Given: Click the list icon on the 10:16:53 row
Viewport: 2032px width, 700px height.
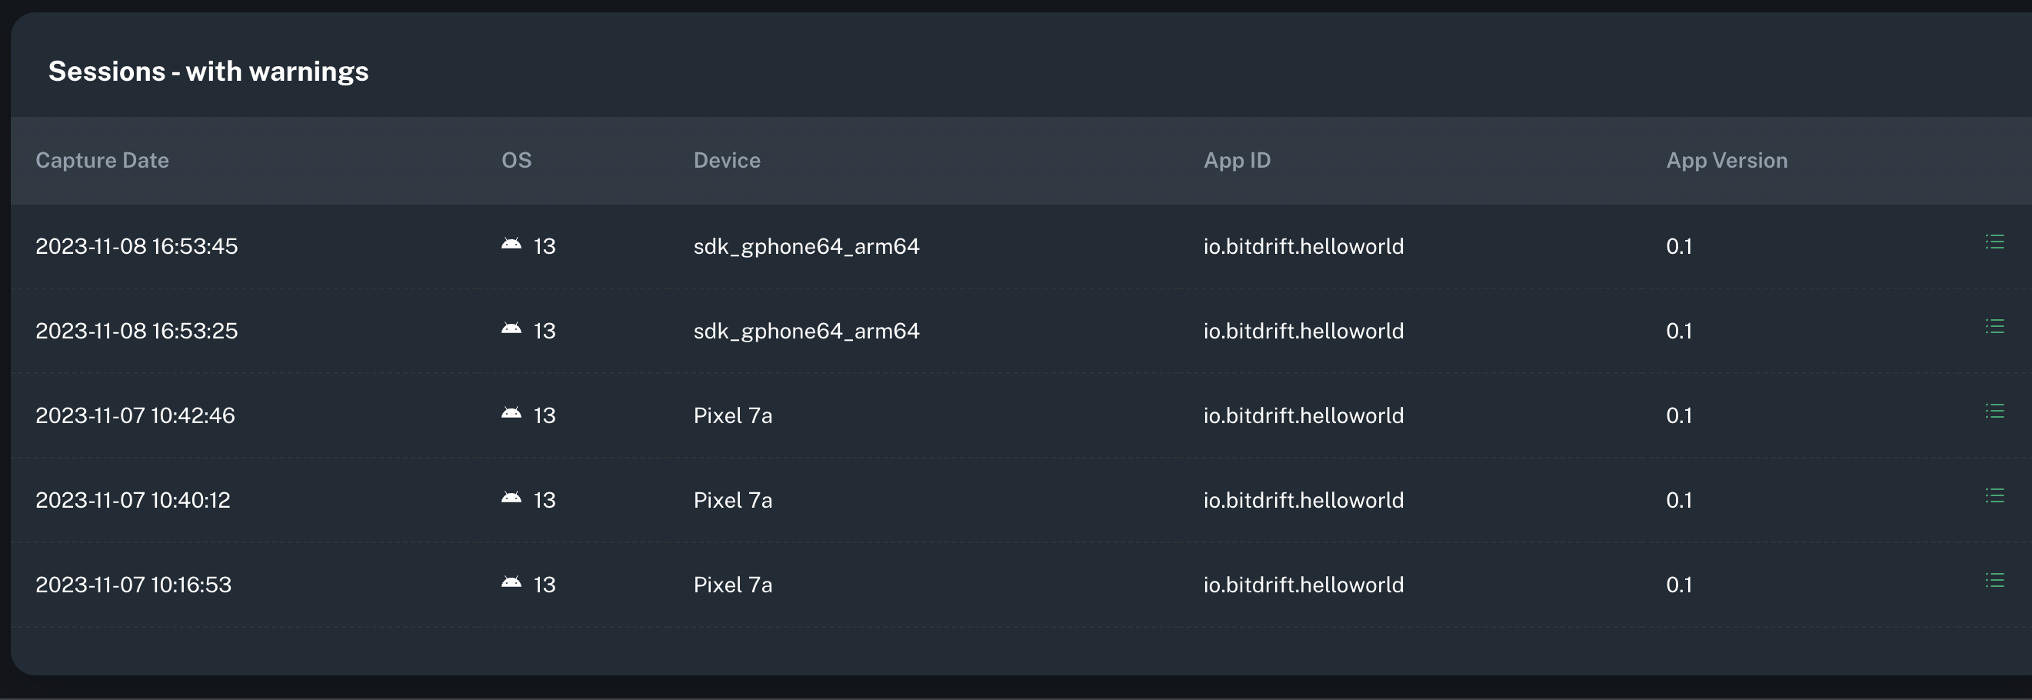Looking at the screenshot, I should click(x=1996, y=579).
